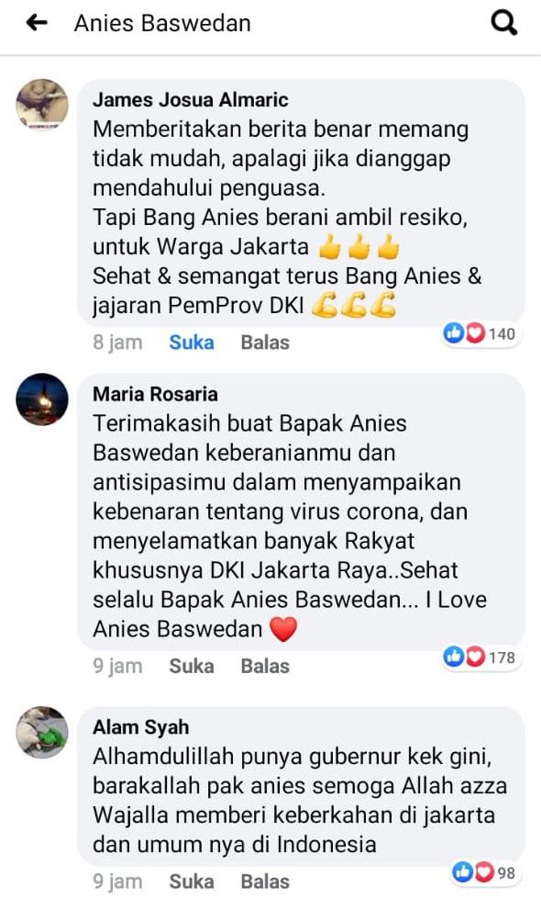The image size is (541, 899).
Task: Tap the 8 jam timestamp
Action: coord(118,343)
